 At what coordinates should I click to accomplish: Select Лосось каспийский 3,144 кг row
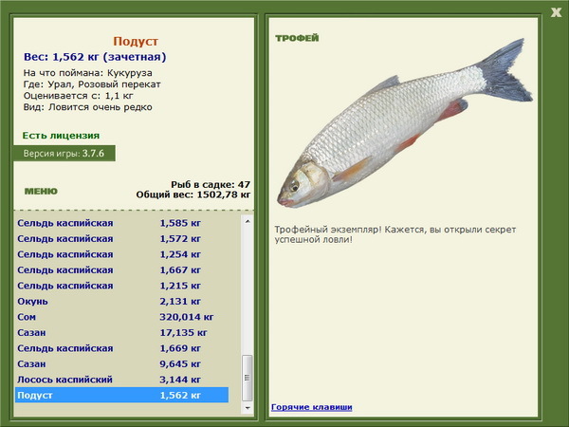coord(122,379)
